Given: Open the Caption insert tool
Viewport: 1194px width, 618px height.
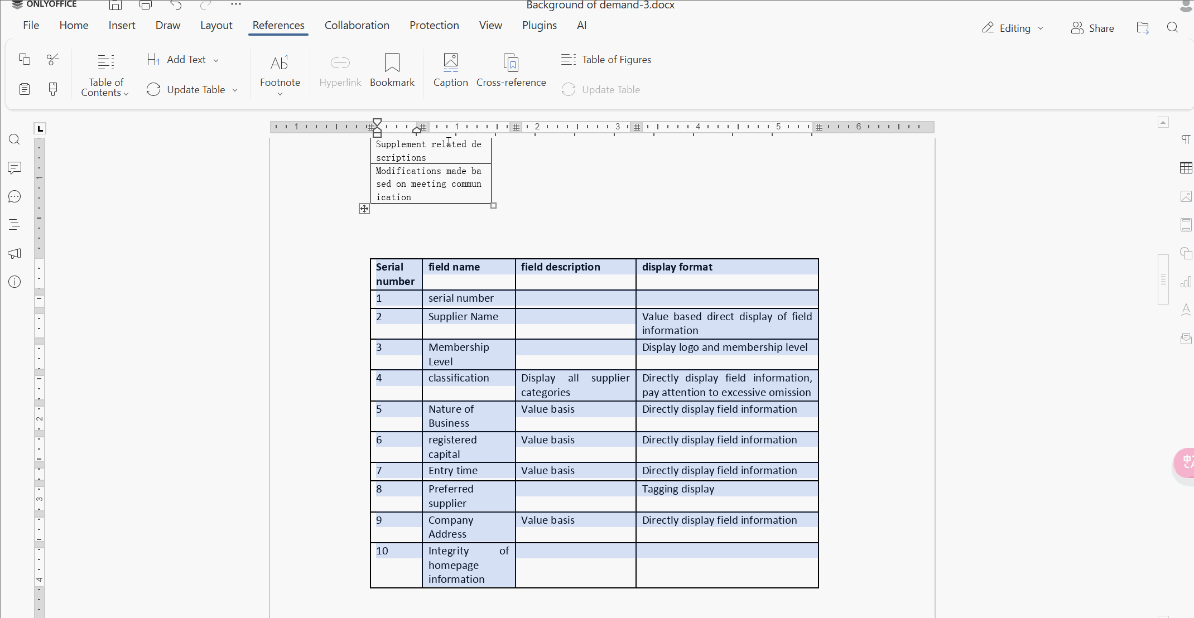Looking at the screenshot, I should [450, 70].
